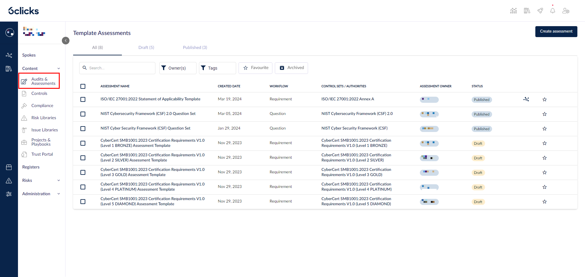Expand the Administration menu section
This screenshot has width=585, height=277.
pos(58,194)
